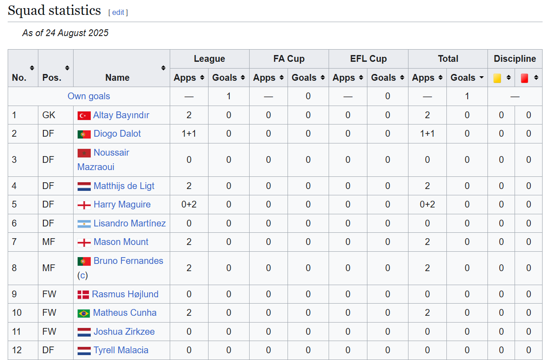Viewport: 543px width, 360px height.
Task: Click the red card icon in Discipline header
Action: (524, 78)
